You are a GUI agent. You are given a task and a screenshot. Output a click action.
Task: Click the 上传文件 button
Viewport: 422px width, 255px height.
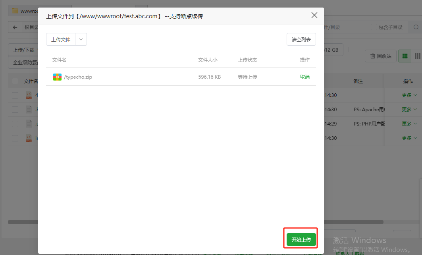point(61,39)
